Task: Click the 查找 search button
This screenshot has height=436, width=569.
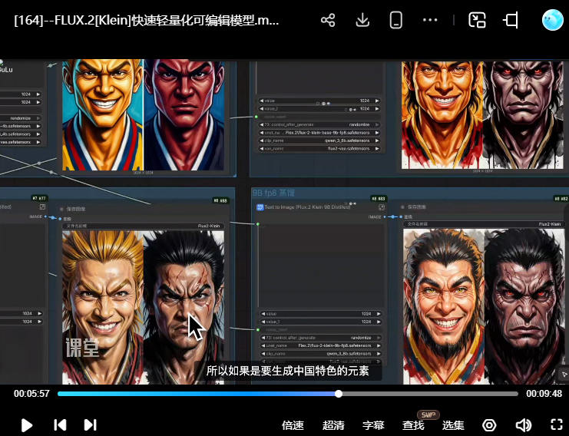Action: point(413,425)
